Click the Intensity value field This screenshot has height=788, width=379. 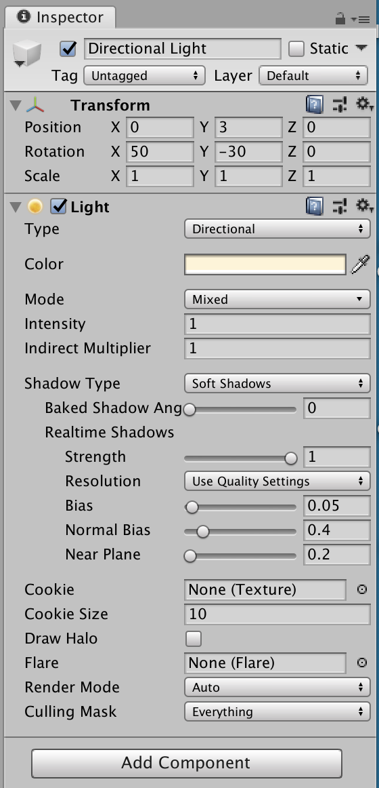coord(277,324)
